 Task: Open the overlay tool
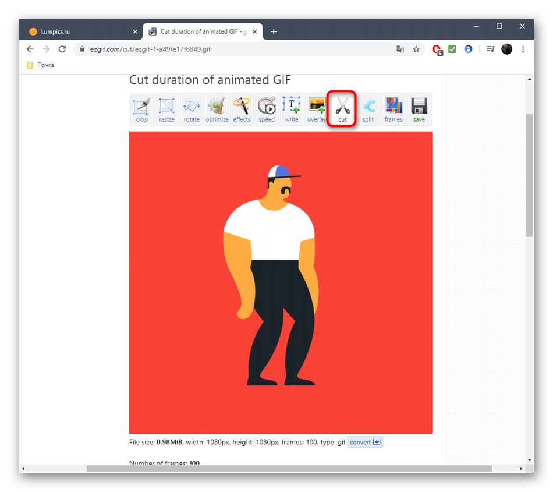point(316,109)
